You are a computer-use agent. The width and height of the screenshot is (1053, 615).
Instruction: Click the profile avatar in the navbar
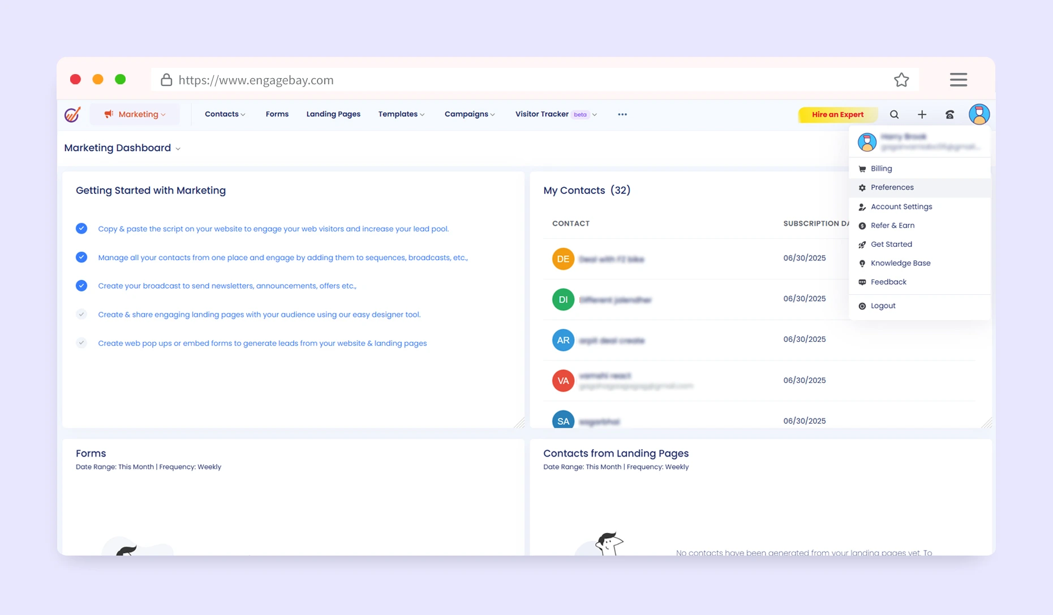(x=978, y=114)
